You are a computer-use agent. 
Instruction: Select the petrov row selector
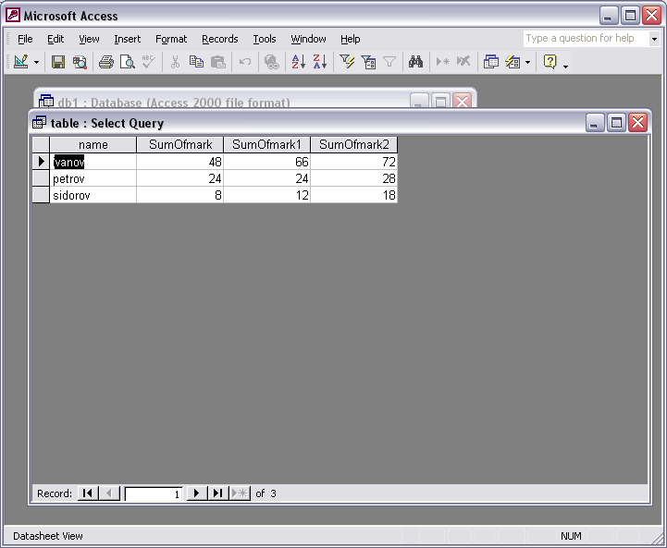(x=40, y=178)
